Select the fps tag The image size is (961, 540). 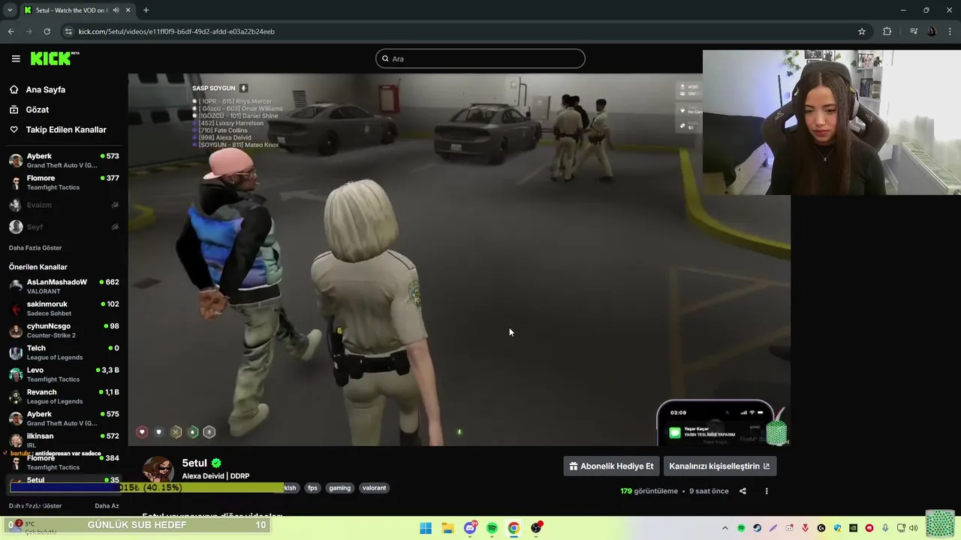click(312, 487)
